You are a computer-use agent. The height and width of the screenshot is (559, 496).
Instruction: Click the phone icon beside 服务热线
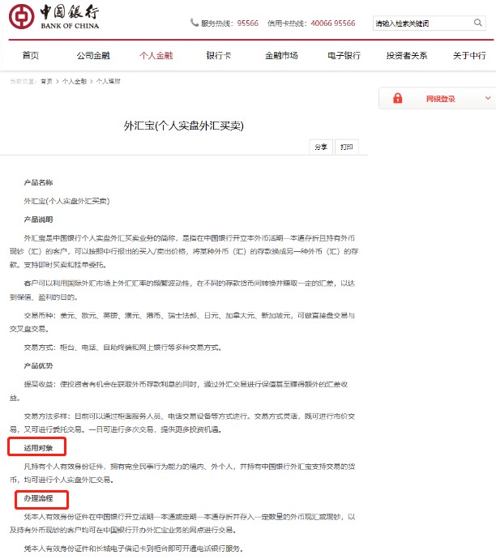tap(195, 23)
